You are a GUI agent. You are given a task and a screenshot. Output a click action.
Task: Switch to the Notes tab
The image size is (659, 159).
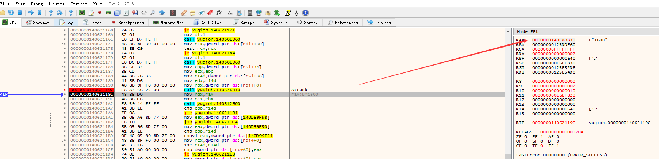coord(92,23)
